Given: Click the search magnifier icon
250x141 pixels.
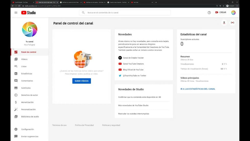Looking at the screenshot, I should pyautogui.click(x=83, y=13).
